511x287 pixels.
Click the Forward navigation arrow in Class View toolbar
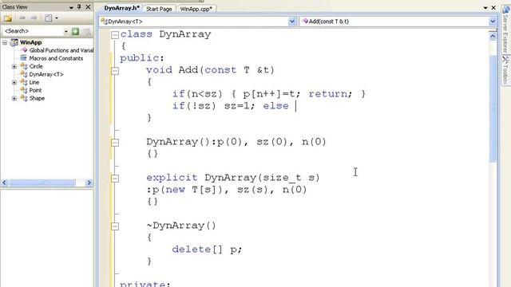coord(34,18)
